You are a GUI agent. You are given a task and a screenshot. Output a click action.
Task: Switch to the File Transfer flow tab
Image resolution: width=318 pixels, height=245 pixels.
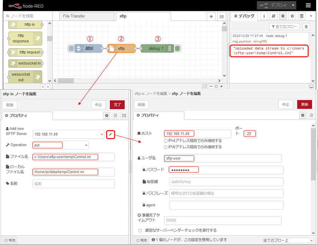pyautogui.click(x=74, y=16)
